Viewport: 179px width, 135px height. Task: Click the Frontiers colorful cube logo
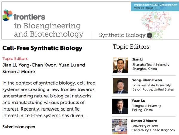[7, 15]
